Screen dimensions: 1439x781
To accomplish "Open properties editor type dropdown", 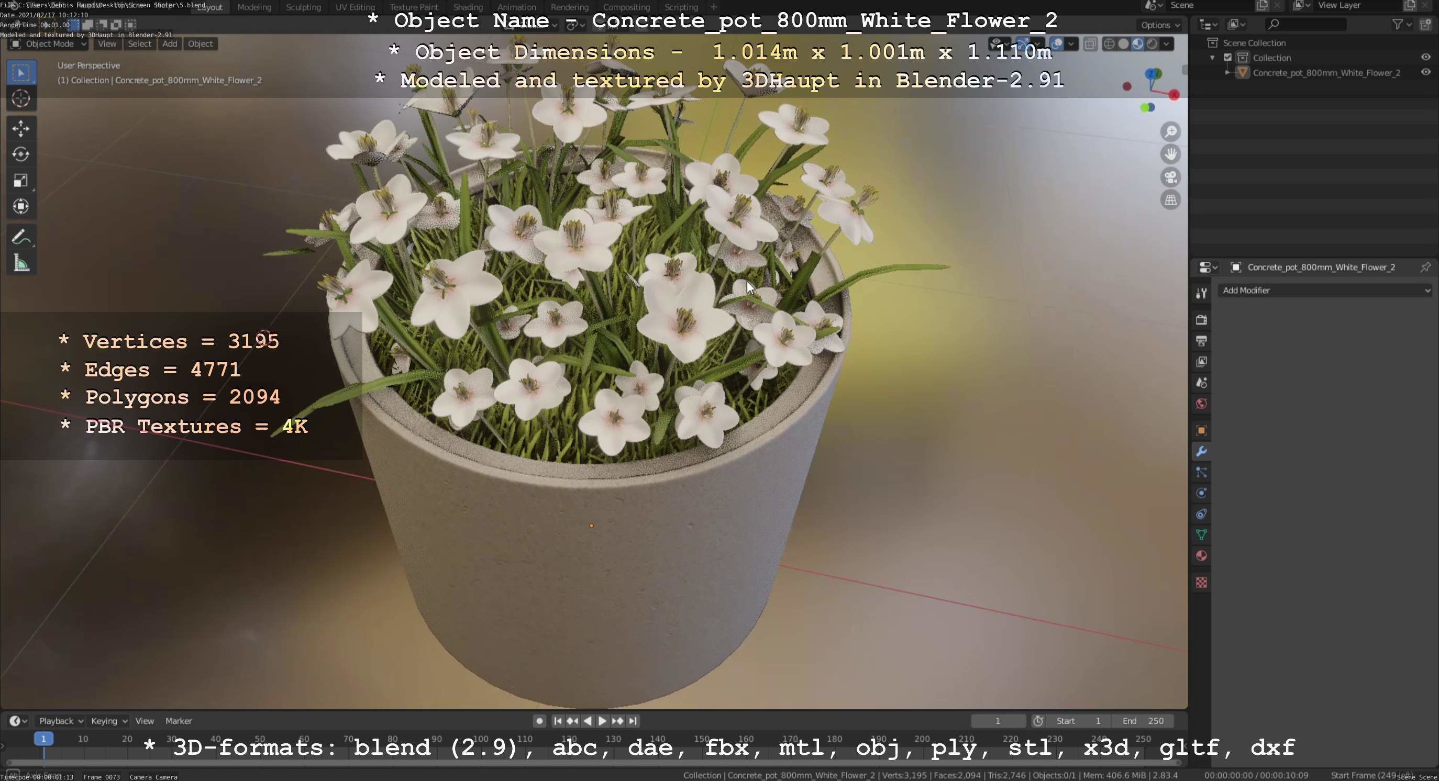I will pos(1208,267).
